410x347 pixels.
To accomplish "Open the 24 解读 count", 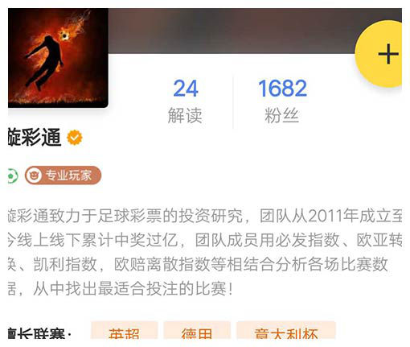I will click(185, 101).
